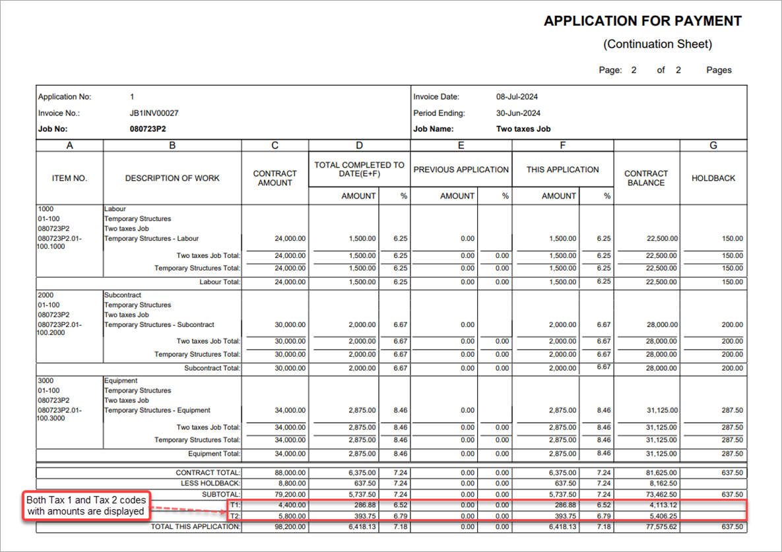The image size is (782, 552).
Task: Click the LESS HOLDBACK: row label
Action: pos(211,483)
